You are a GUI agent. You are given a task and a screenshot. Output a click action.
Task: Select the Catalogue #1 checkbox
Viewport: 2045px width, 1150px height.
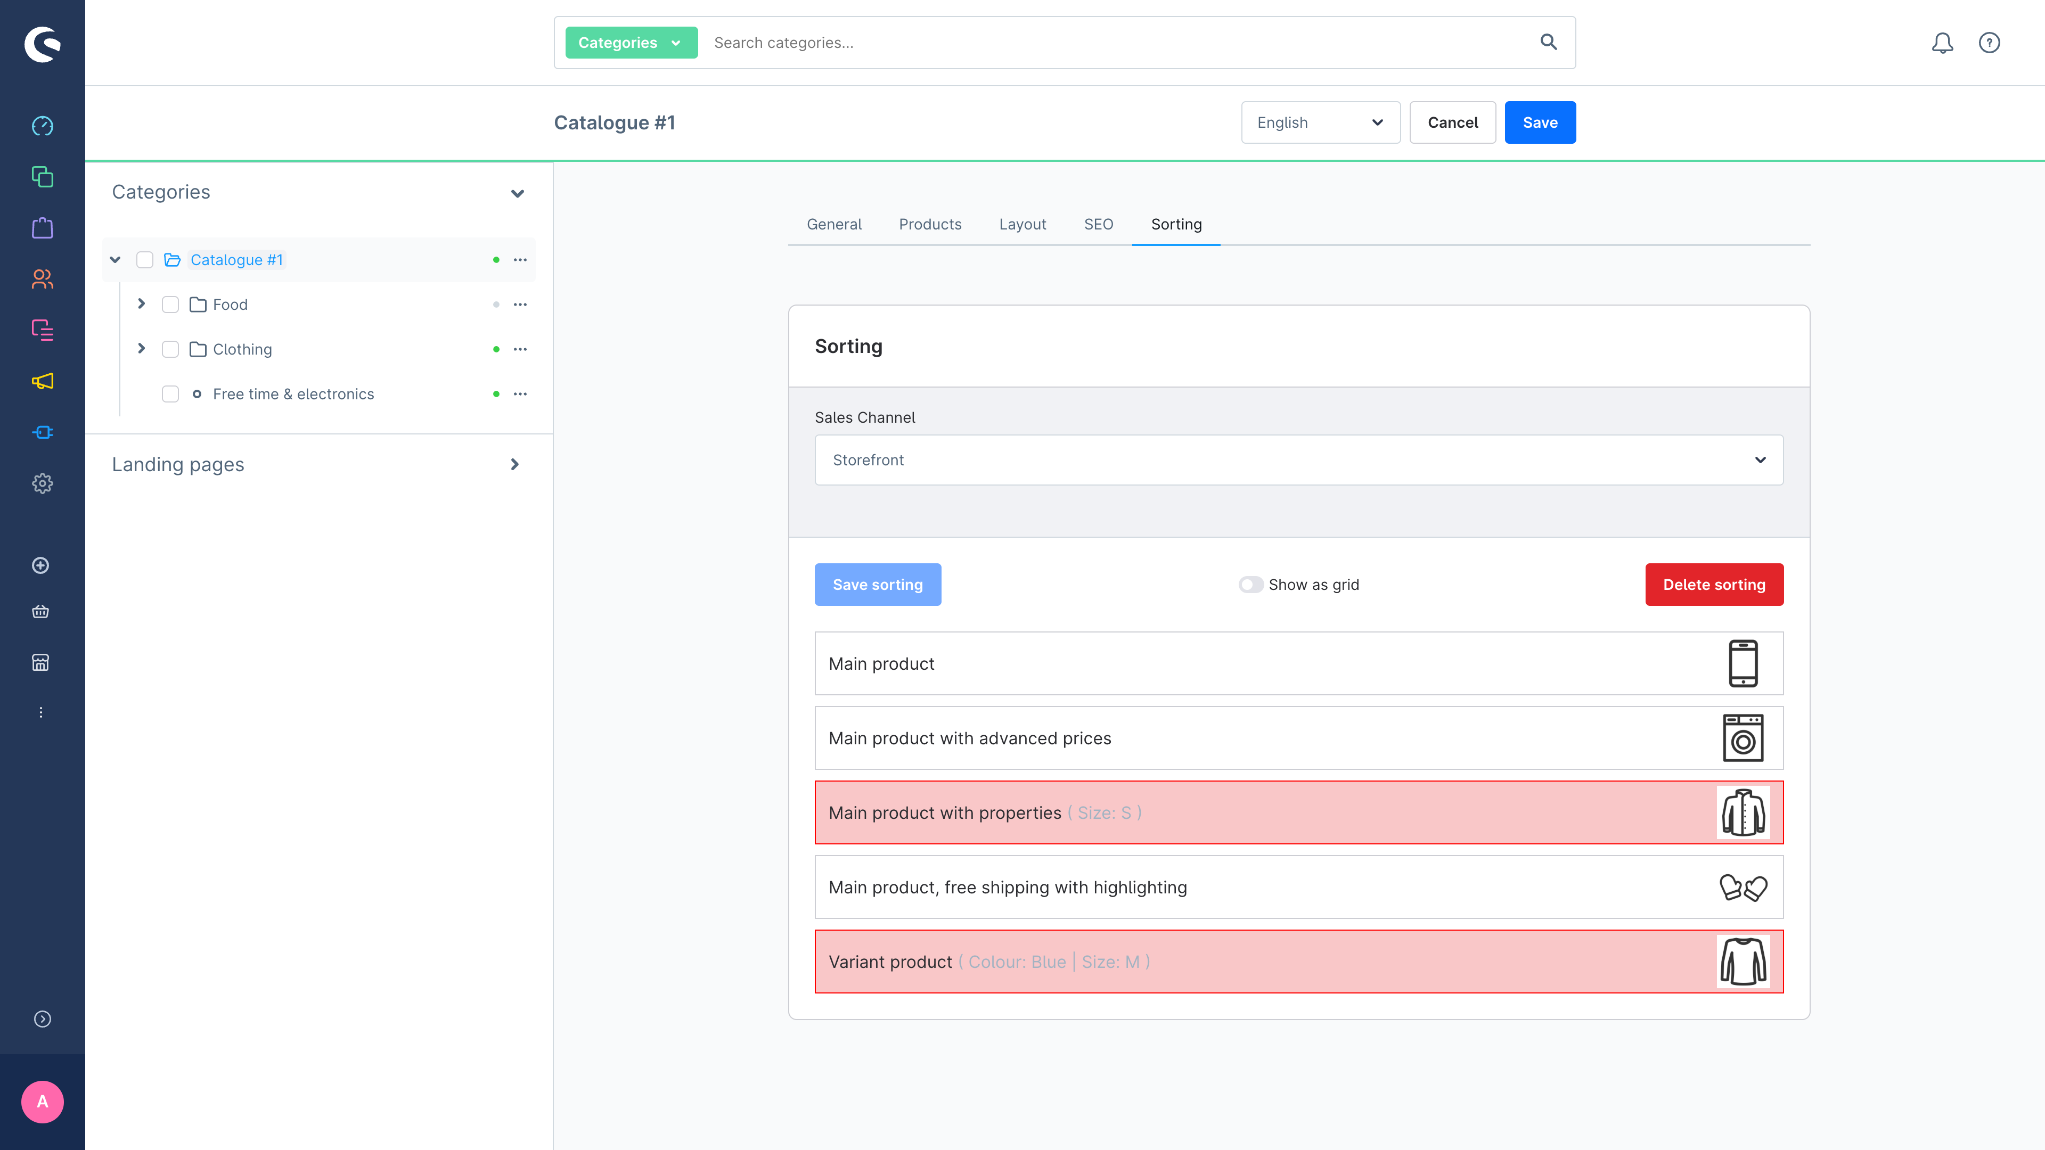pos(144,259)
